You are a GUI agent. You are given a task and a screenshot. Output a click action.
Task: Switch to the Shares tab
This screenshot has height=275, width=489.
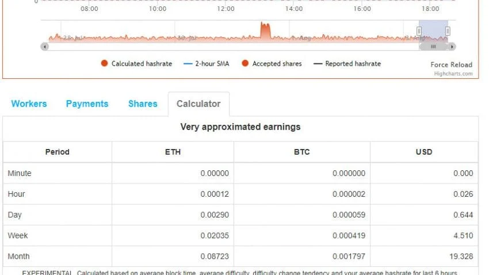[x=143, y=104]
